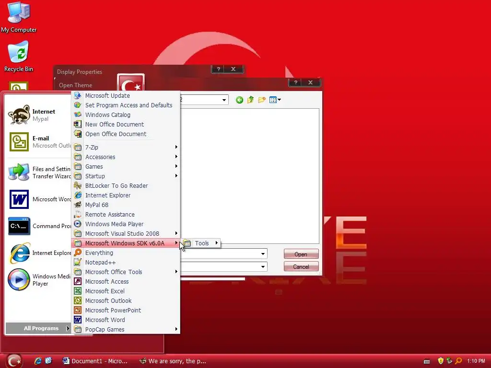This screenshot has height=368, width=491.
Task: Click help button in Display Properties title
Action: point(218,69)
